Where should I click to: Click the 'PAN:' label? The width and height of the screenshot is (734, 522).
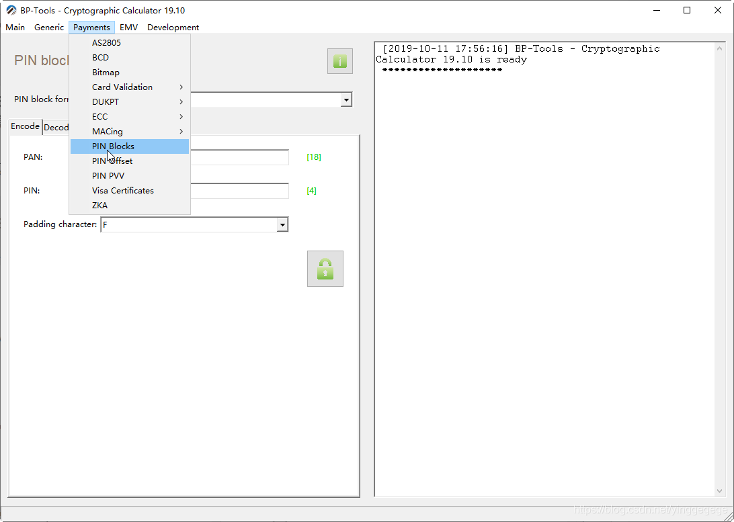[x=33, y=157]
